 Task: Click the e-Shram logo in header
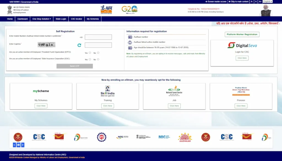(x=106, y=10)
